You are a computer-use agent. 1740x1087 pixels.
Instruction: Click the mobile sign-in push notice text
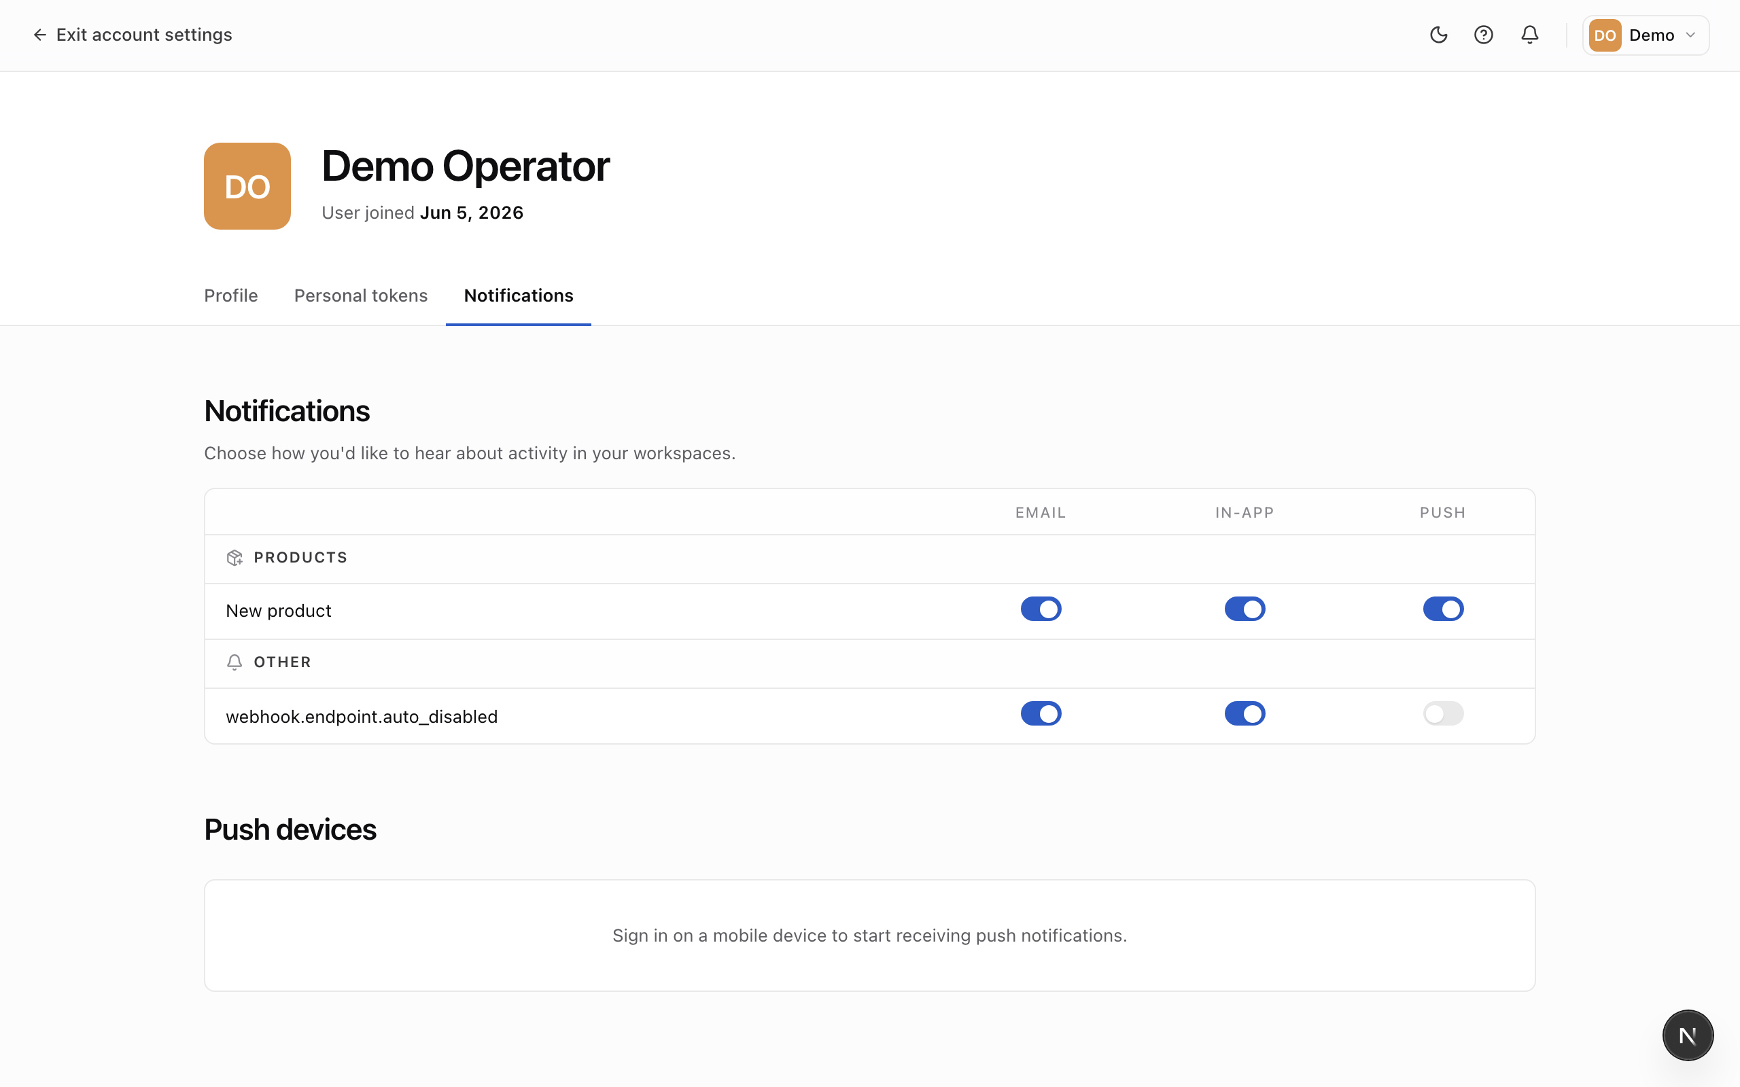coord(870,935)
